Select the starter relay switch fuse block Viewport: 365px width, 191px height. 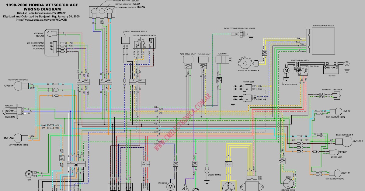pos(300,69)
